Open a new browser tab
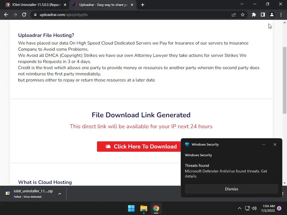 tap(143, 5)
